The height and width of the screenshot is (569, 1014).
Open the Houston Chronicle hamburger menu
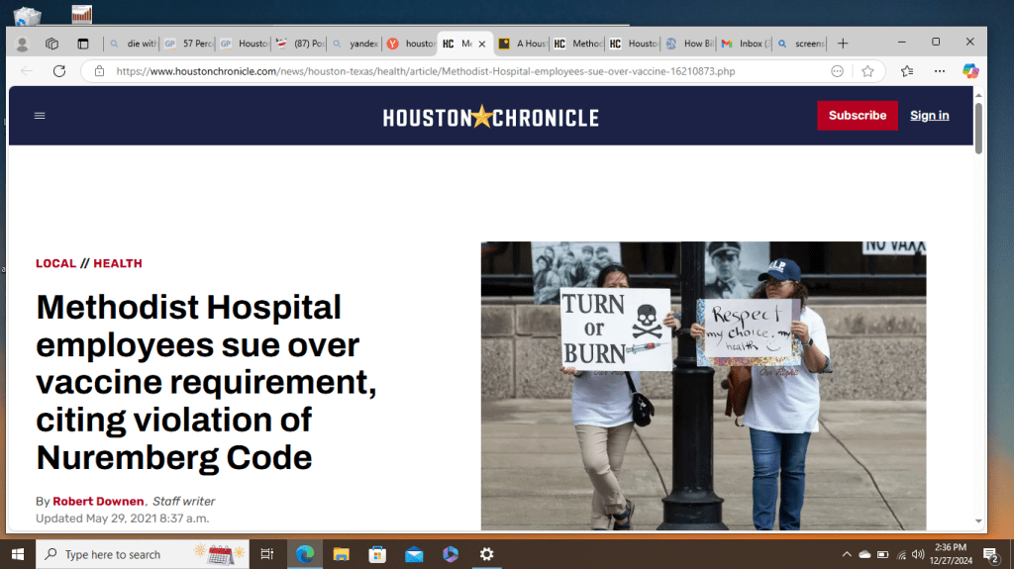point(40,116)
